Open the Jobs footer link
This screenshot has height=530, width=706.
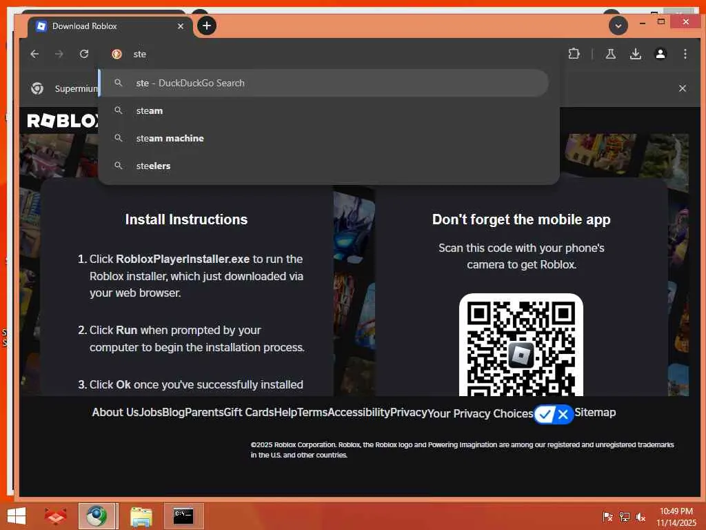pos(150,413)
